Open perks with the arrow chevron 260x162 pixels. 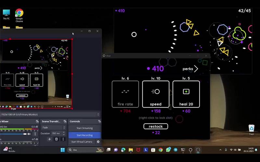196,69
